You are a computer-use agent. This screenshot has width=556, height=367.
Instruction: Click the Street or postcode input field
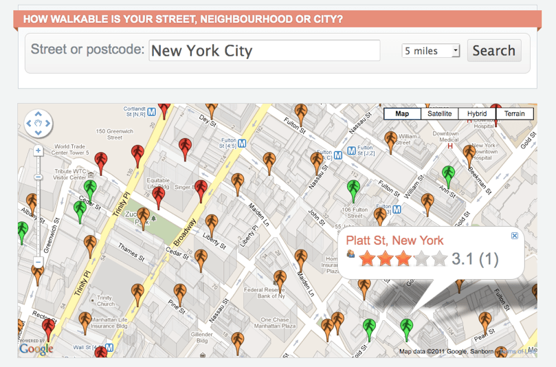pyautogui.click(x=264, y=51)
